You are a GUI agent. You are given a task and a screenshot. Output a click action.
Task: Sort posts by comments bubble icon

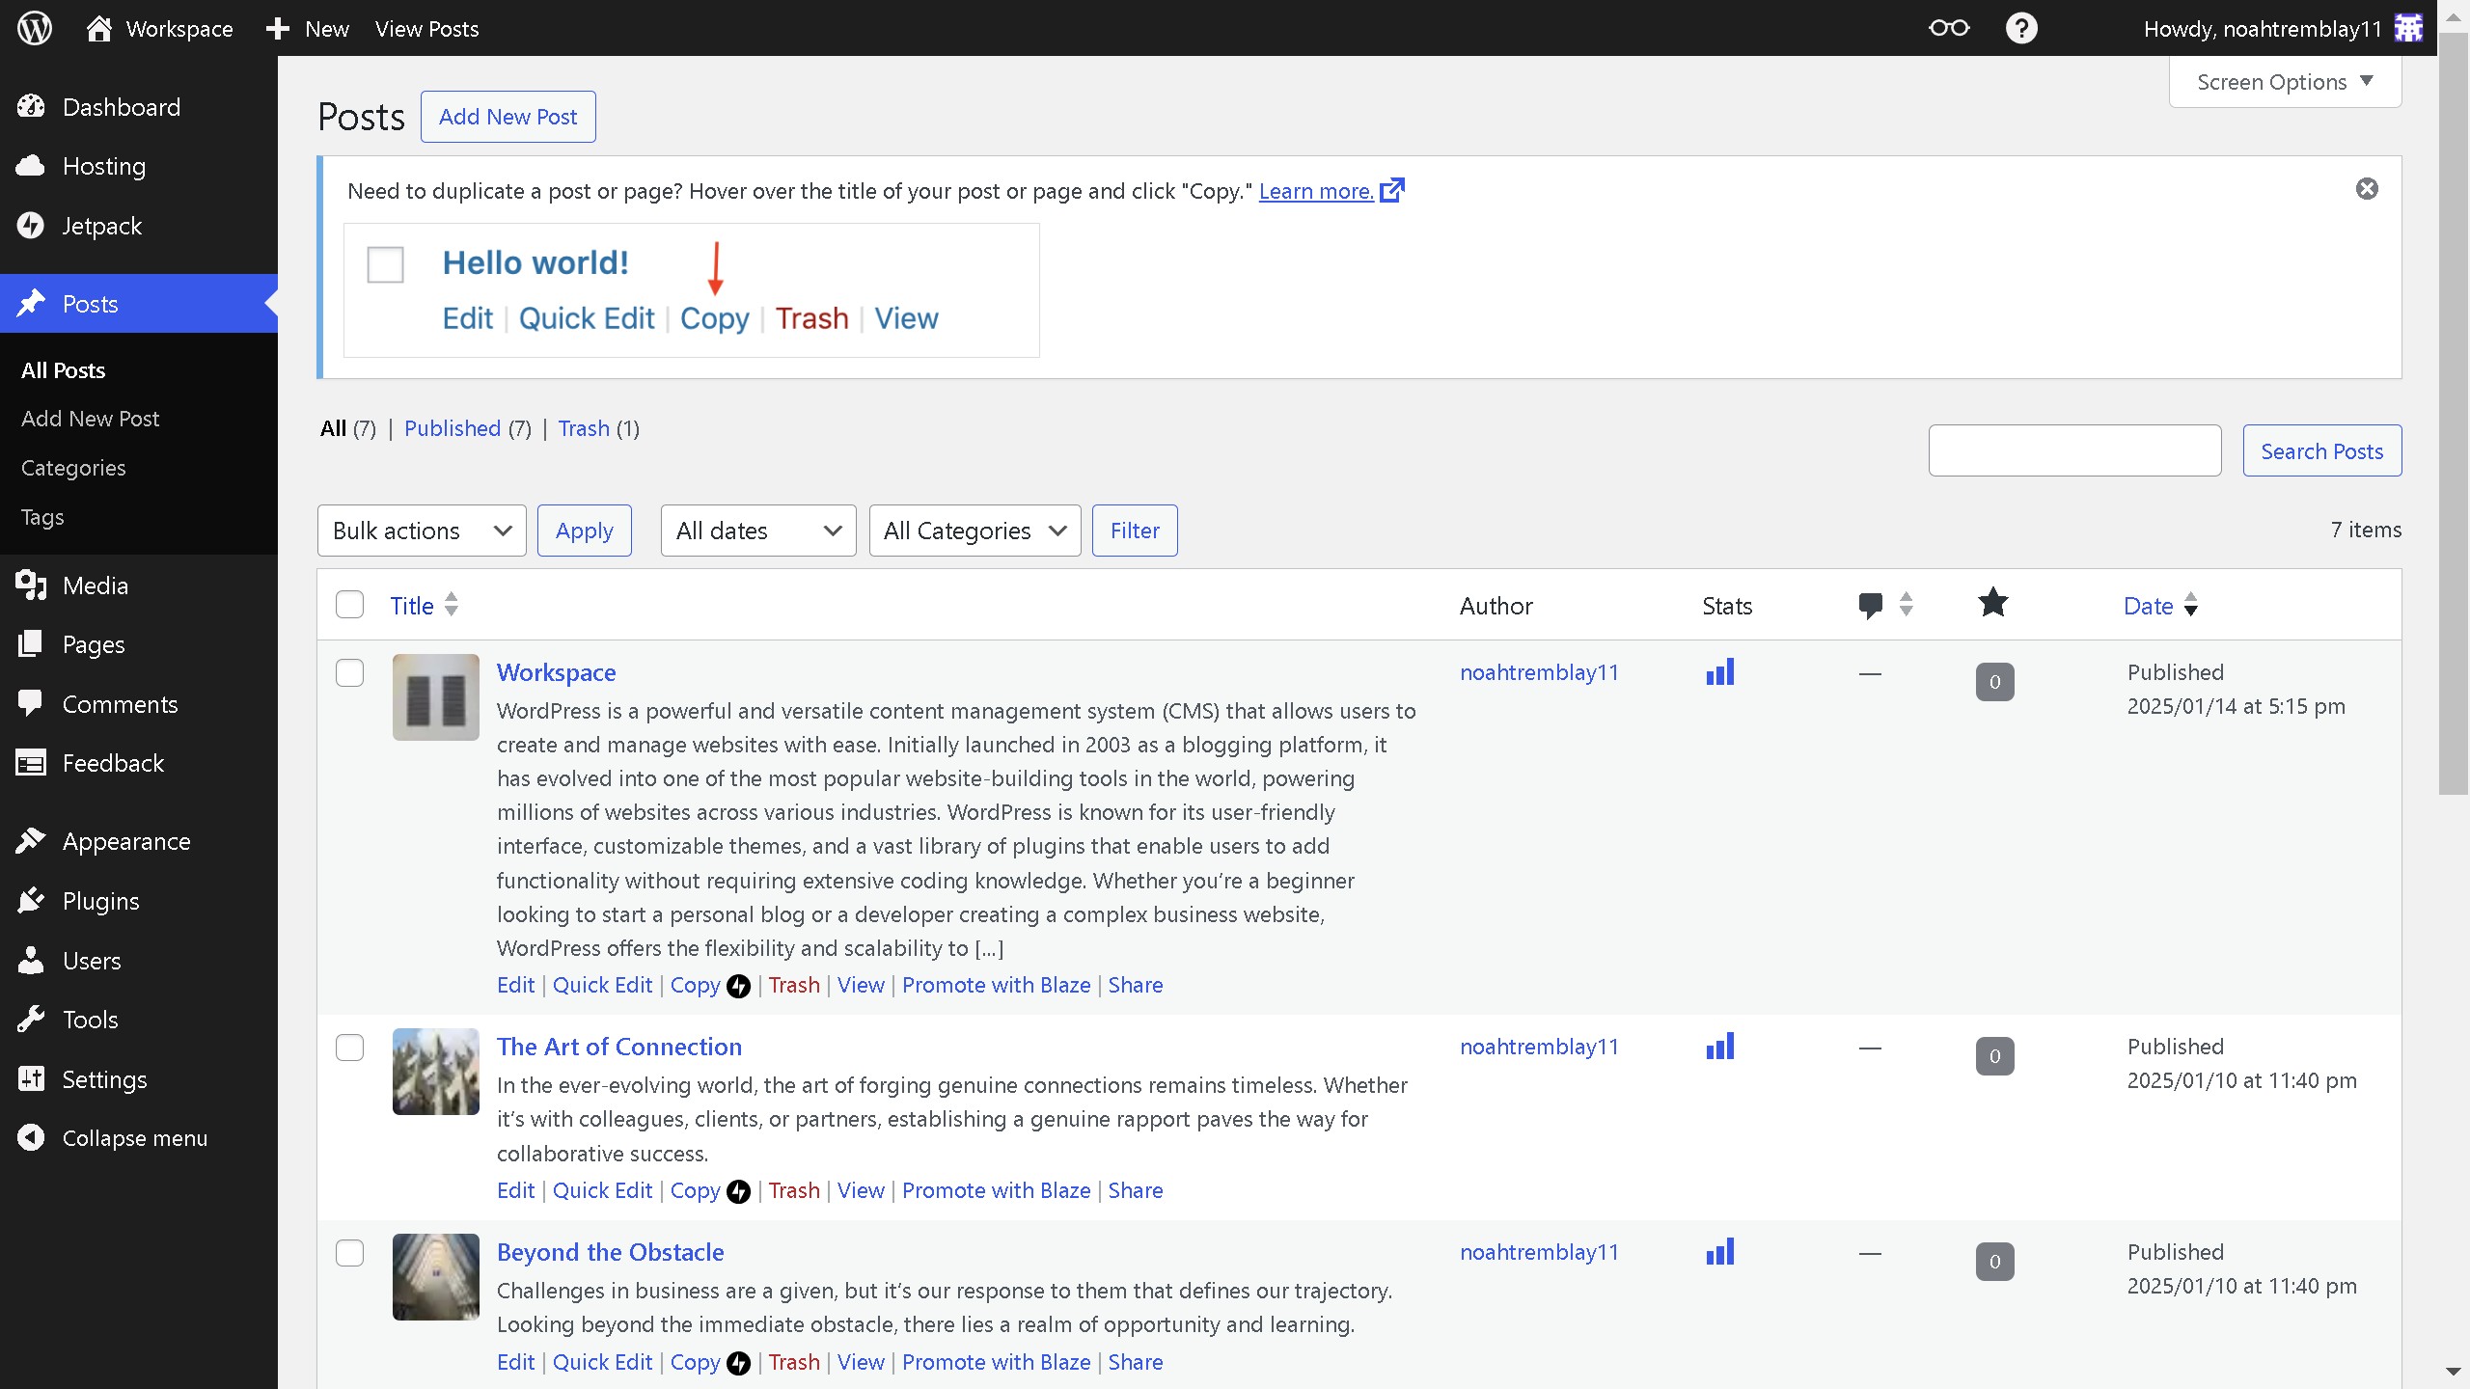pos(1870,605)
